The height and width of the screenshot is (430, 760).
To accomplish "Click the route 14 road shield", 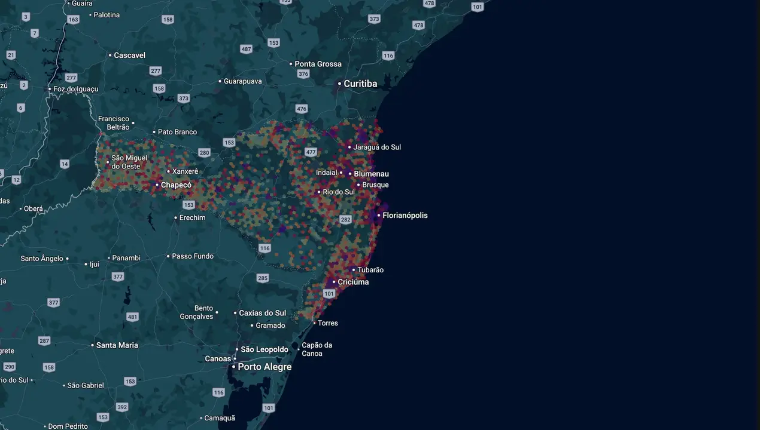I will coord(65,164).
